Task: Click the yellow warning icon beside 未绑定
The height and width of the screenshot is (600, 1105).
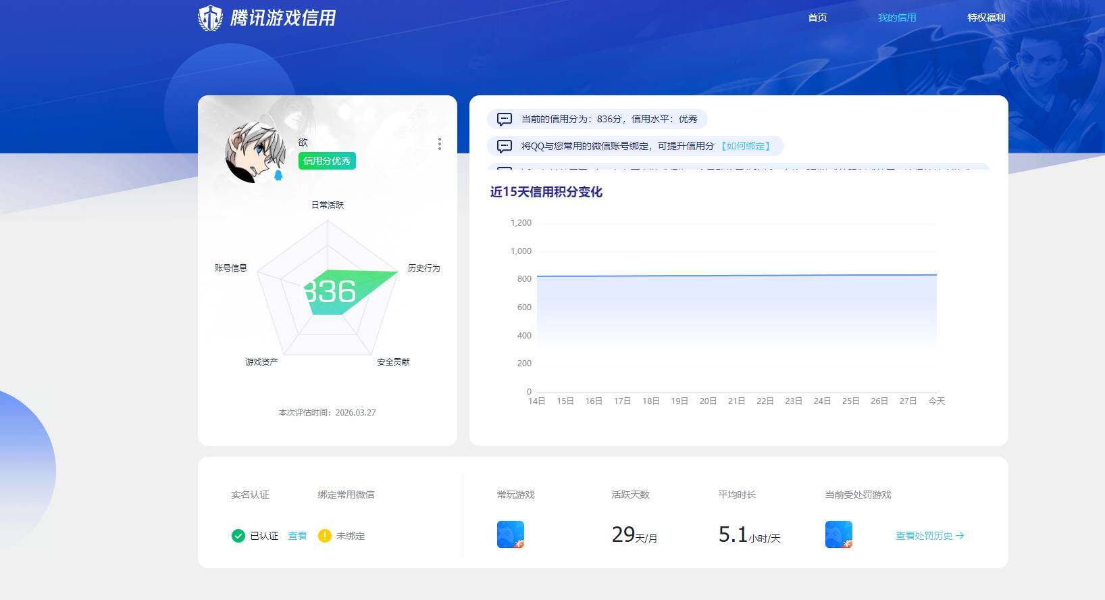Action: [324, 536]
